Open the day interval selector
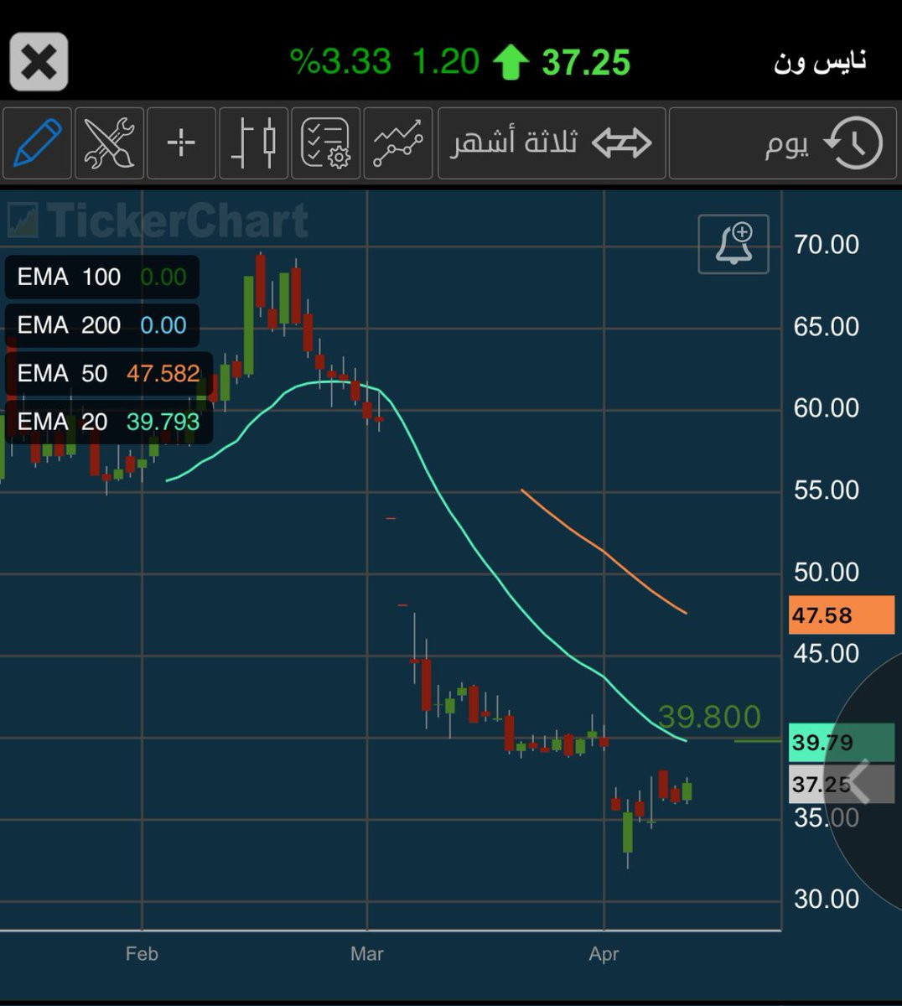 [782, 143]
